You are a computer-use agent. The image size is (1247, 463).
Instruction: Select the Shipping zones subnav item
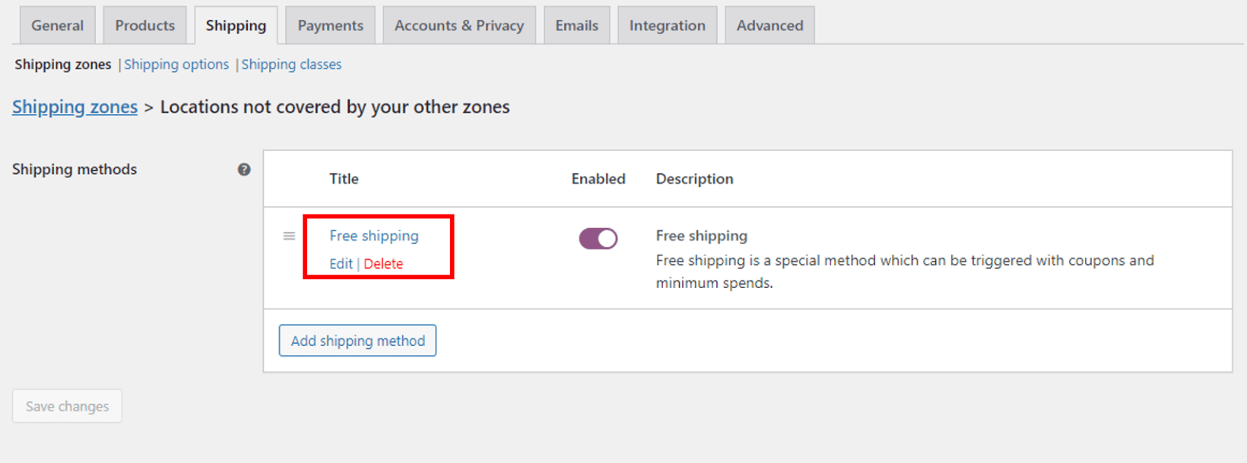[x=62, y=65]
